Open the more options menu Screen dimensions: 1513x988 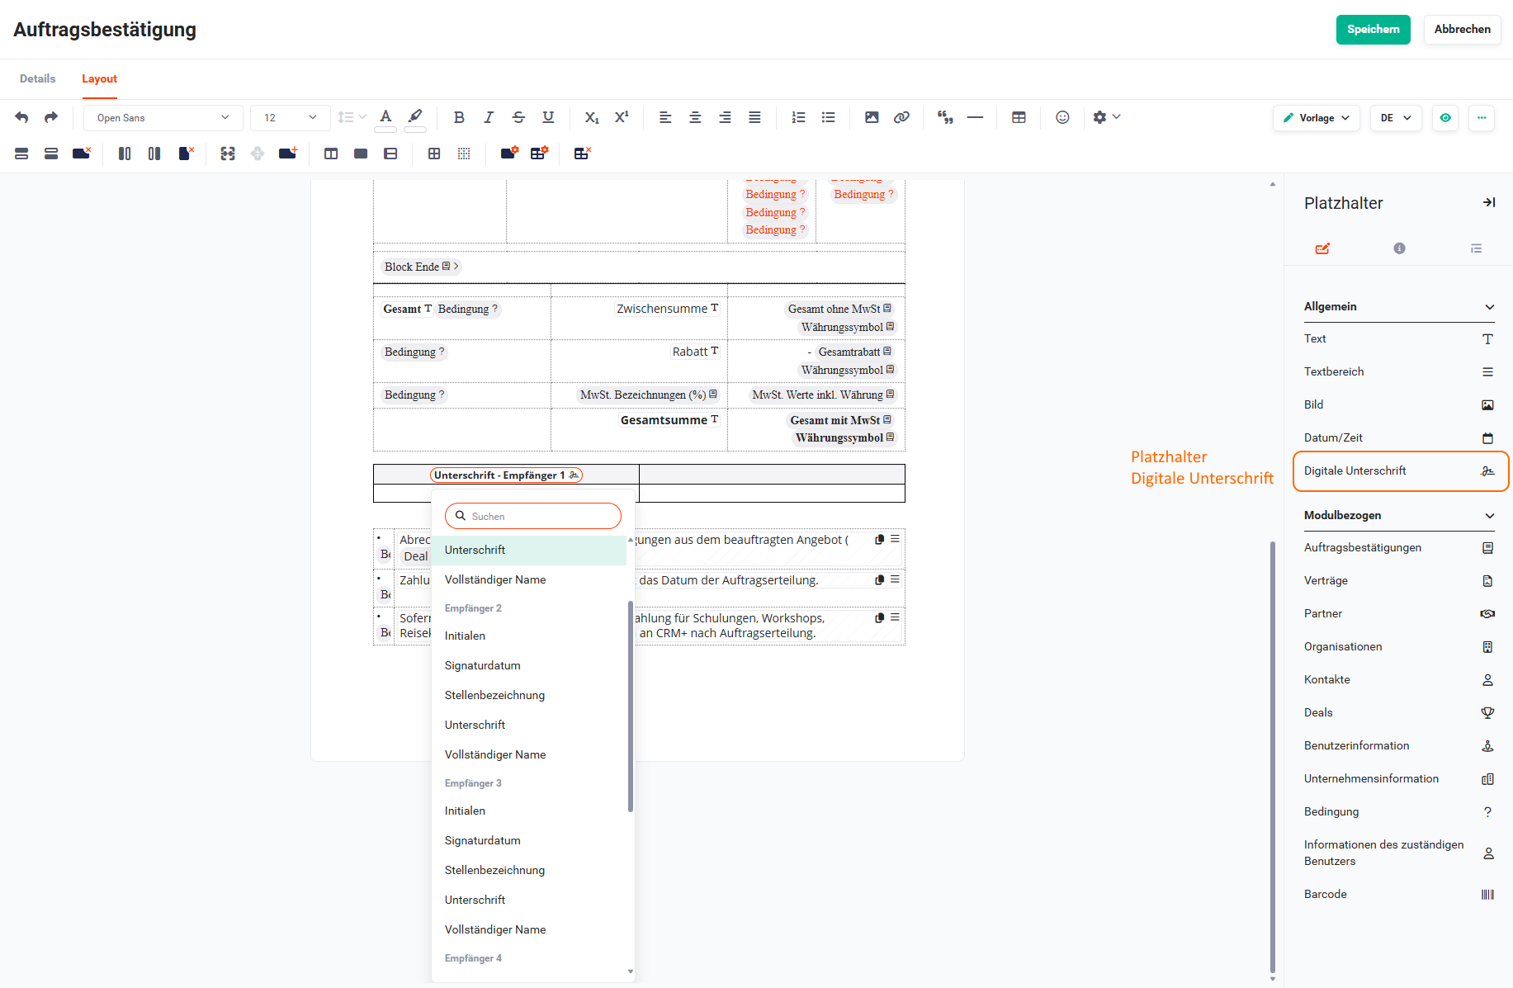click(x=1482, y=118)
